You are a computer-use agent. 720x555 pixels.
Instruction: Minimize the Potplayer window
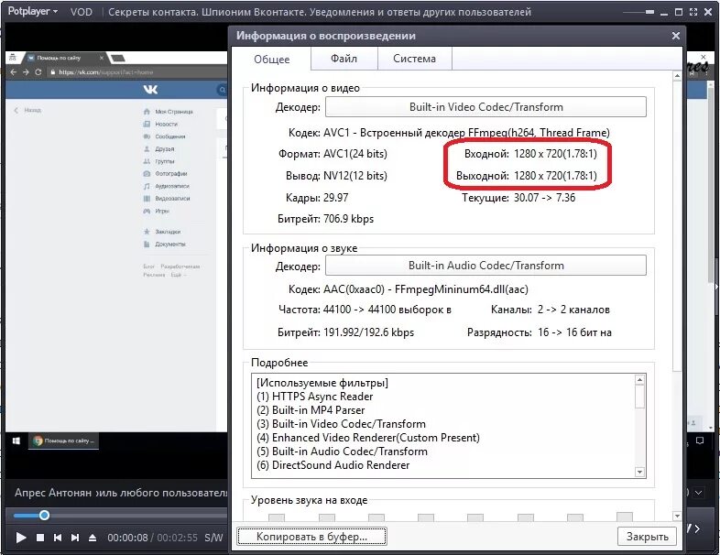click(664, 14)
